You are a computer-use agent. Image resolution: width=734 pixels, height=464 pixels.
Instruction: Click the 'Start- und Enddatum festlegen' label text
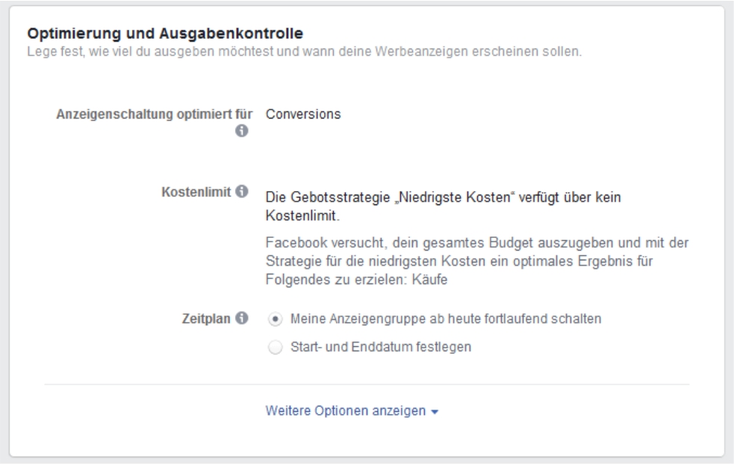coord(381,347)
